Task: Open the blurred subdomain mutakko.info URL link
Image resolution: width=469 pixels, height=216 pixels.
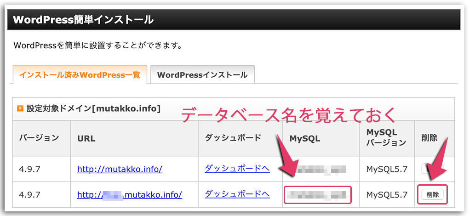Action: pyautogui.click(x=130, y=195)
